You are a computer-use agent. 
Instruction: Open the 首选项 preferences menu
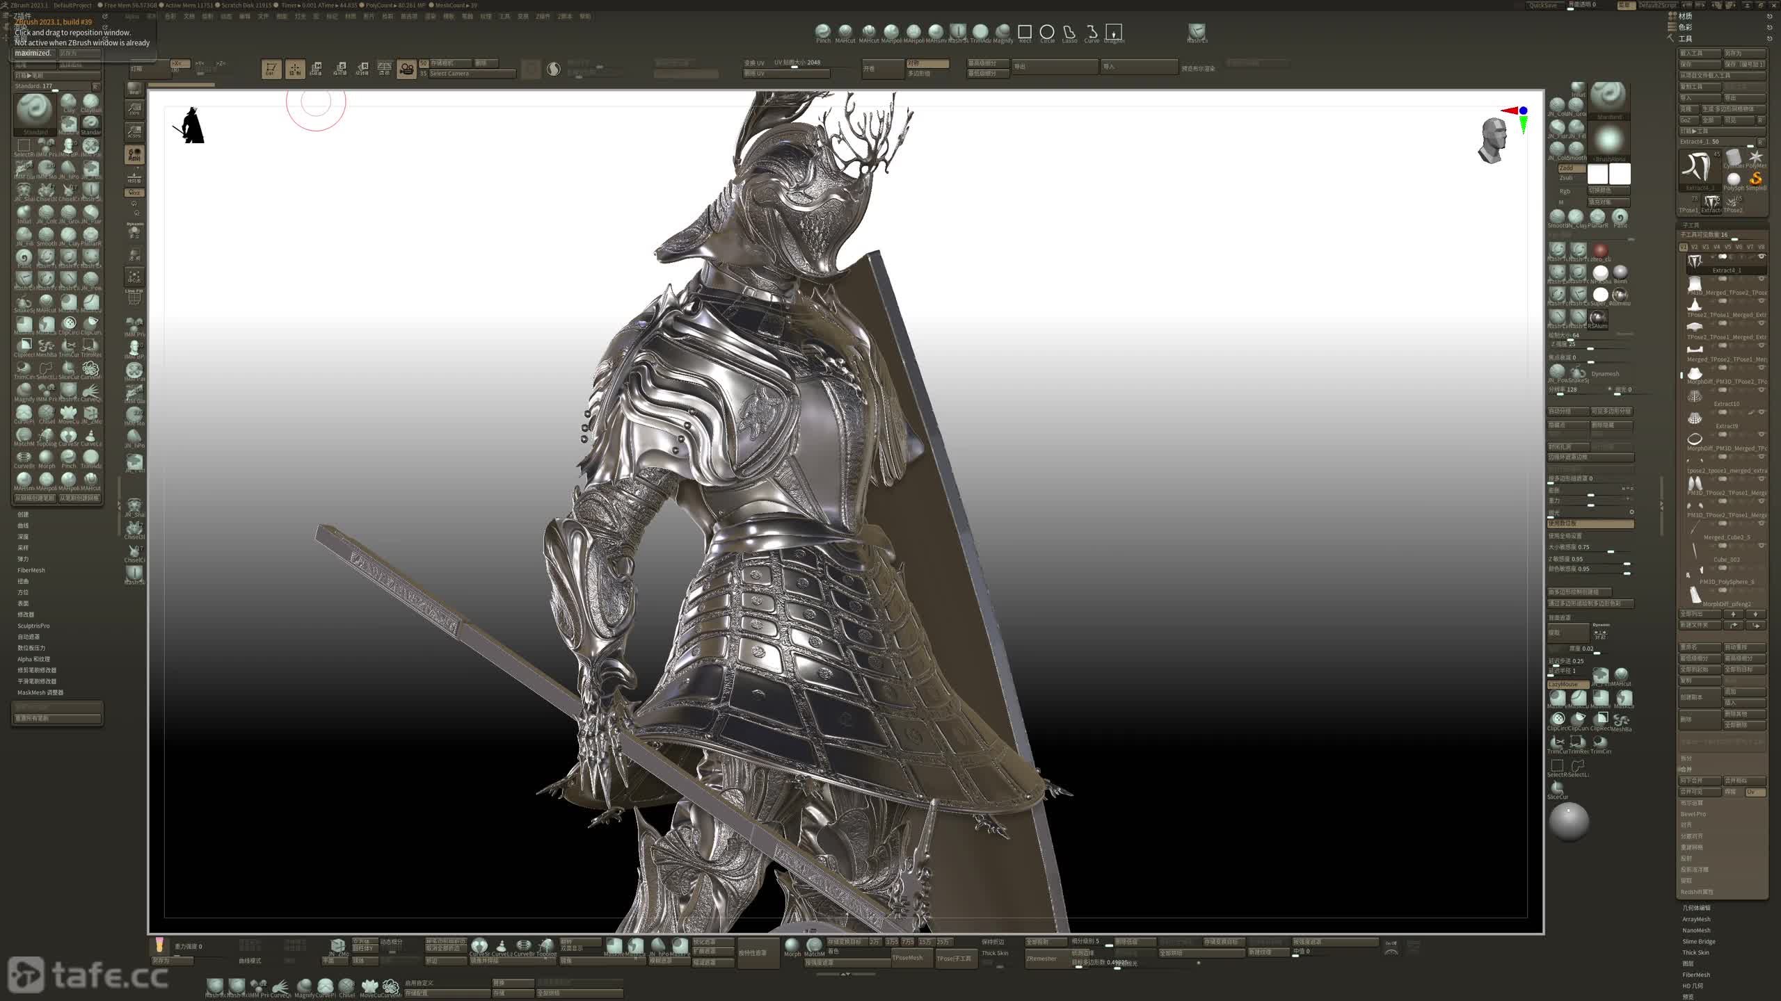pos(409,16)
